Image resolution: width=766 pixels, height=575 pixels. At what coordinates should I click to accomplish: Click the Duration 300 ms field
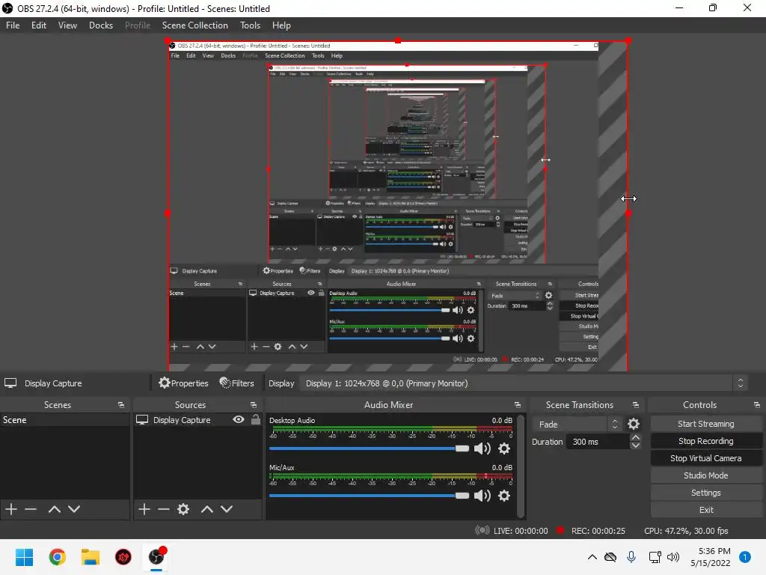click(x=598, y=442)
